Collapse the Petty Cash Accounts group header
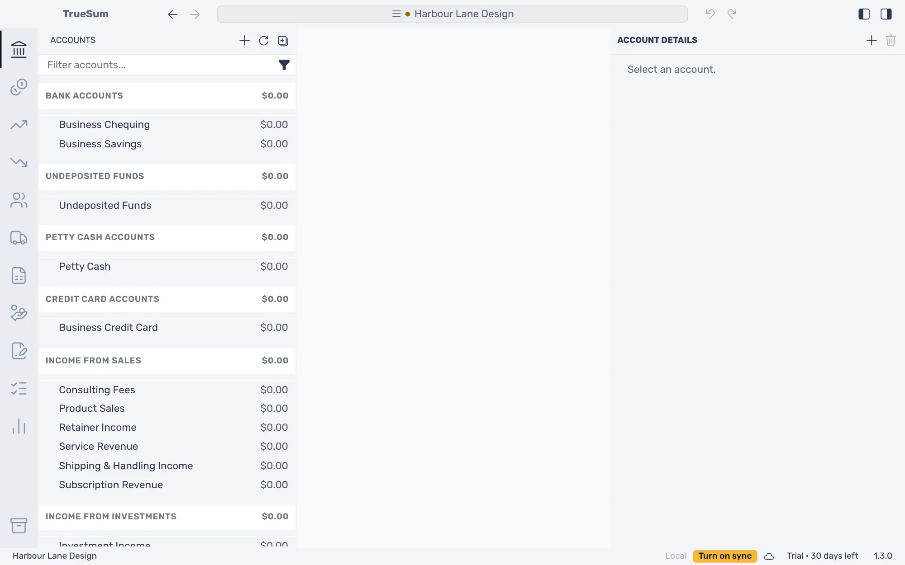The height and width of the screenshot is (565, 905). [x=167, y=237]
